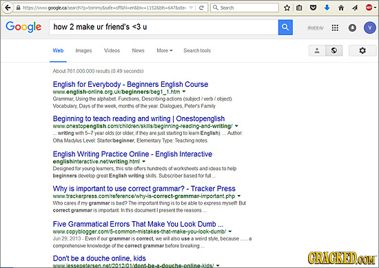Open English for Everybody Beginners English Course
379x268 pixels.
[x=130, y=84]
